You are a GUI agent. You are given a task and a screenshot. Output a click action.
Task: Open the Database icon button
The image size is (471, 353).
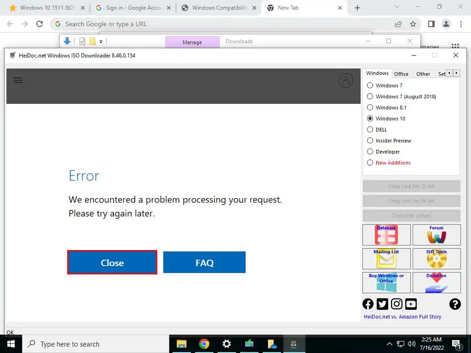[x=386, y=235]
